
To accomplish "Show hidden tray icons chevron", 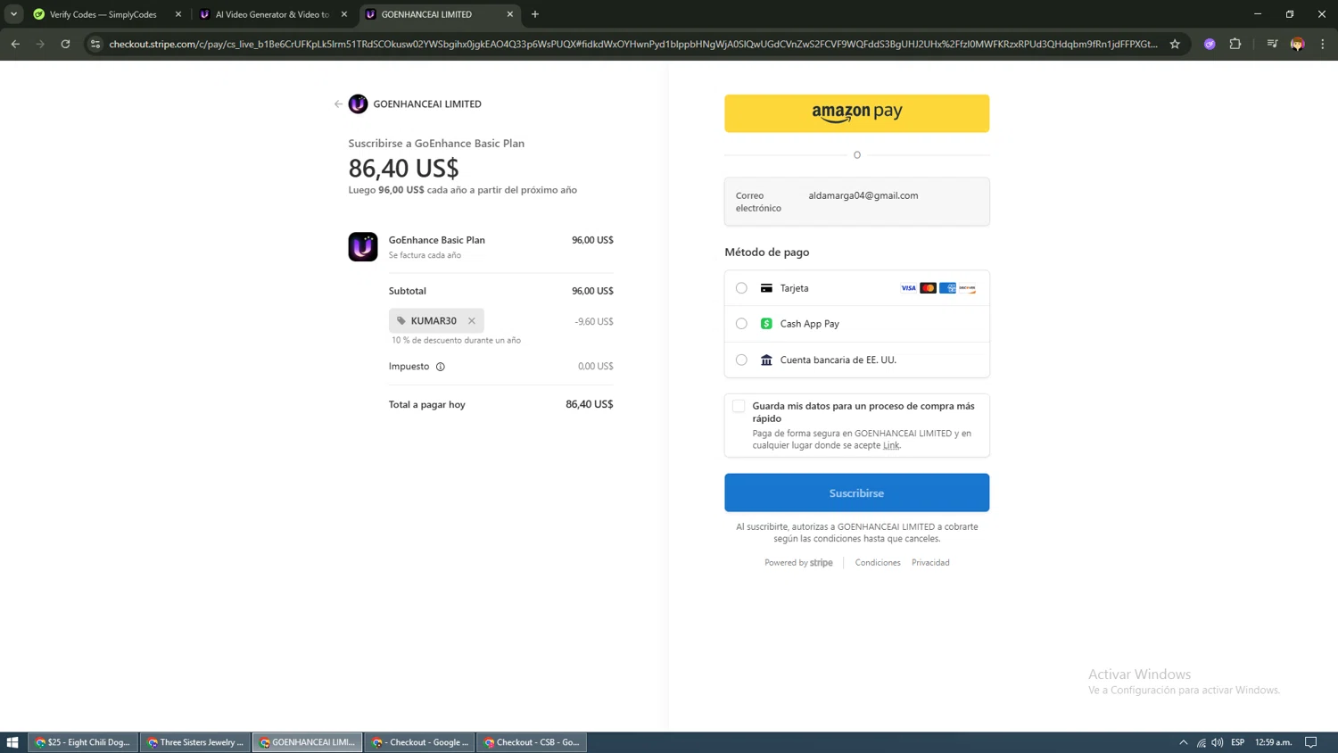I will 1184,742.
